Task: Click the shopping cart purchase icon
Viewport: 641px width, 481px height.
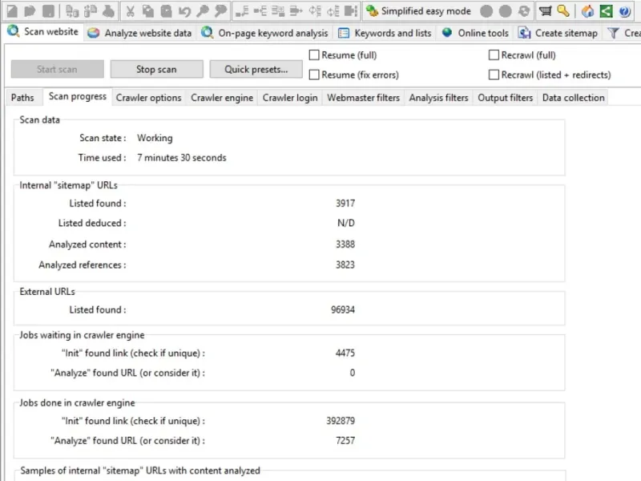Action: tap(545, 11)
